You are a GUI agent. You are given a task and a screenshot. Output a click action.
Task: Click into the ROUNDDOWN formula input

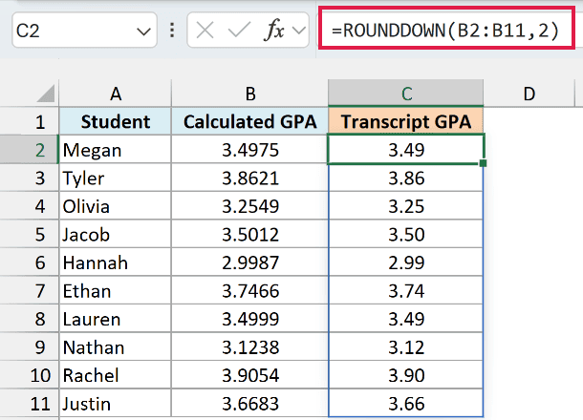pos(446,29)
